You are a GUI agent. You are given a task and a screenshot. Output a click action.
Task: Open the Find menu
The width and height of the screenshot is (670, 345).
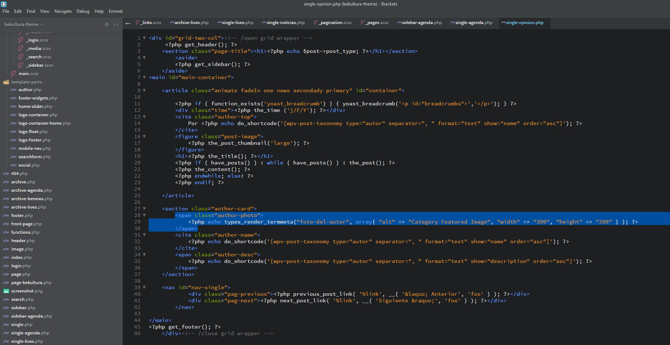coord(31,11)
